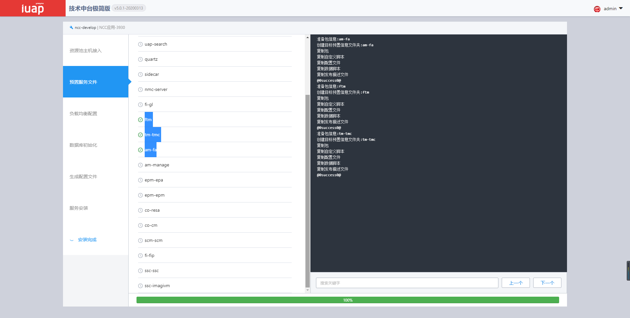Select the highlighted am-fa service name

[151, 150]
